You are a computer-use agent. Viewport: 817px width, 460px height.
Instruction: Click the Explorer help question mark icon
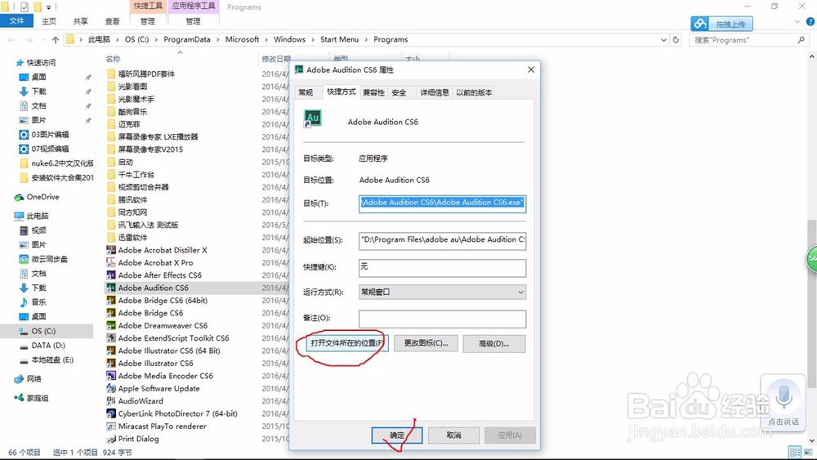pyautogui.click(x=810, y=21)
